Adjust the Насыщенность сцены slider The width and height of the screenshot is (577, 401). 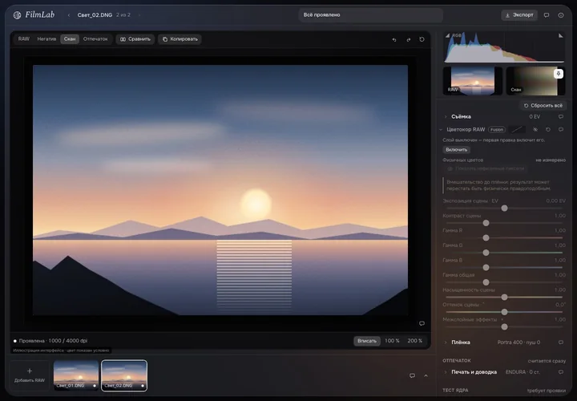pyautogui.click(x=504, y=298)
